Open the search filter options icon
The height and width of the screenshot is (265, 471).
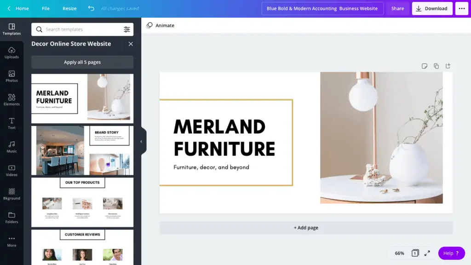pos(126,29)
